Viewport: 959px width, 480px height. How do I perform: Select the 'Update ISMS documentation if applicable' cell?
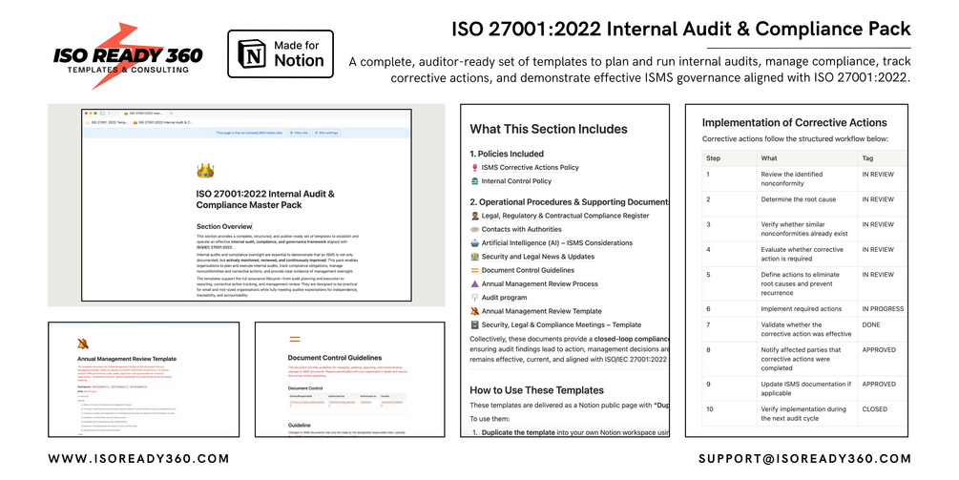point(805,388)
